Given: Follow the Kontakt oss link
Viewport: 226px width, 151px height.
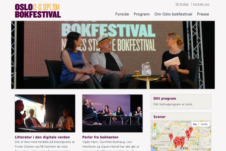Looking at the screenshot, I should pyautogui.click(x=201, y=4).
